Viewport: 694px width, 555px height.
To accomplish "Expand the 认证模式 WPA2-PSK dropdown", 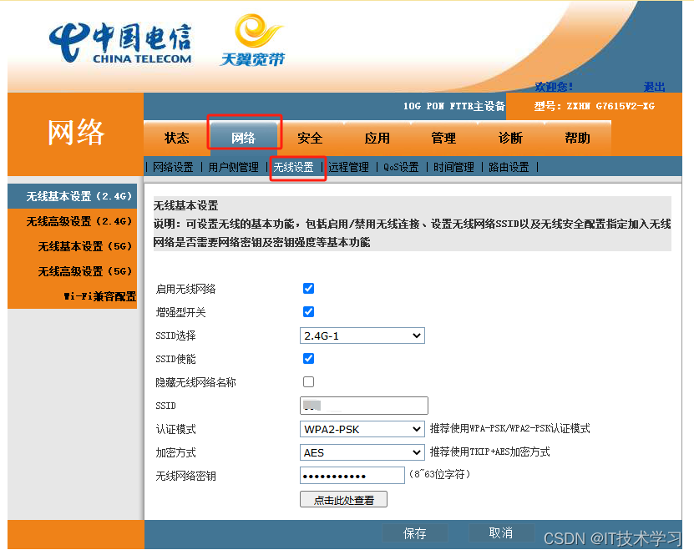I will 362,429.
